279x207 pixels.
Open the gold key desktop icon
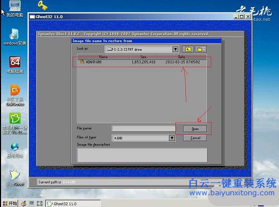coord(42,5)
